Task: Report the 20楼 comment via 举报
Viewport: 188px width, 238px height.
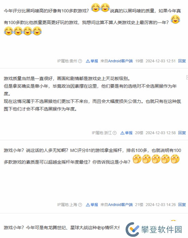Action: click(x=126, y=133)
